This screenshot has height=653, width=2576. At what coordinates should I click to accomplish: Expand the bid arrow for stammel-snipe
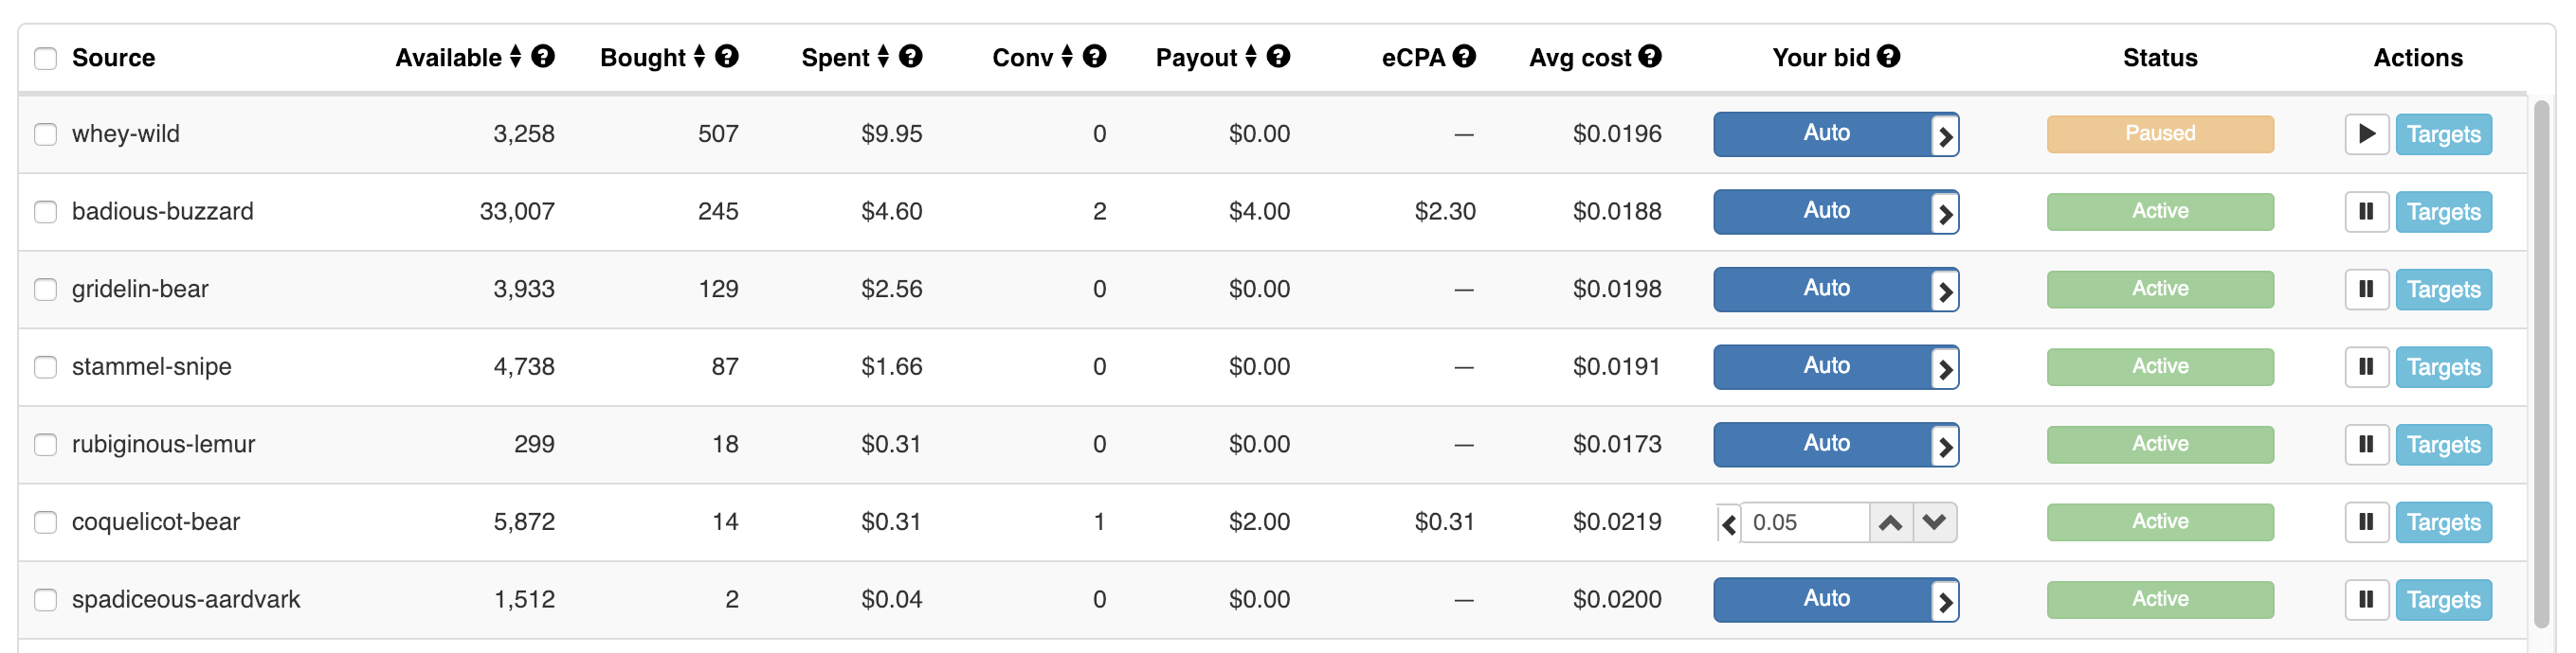(x=1945, y=369)
